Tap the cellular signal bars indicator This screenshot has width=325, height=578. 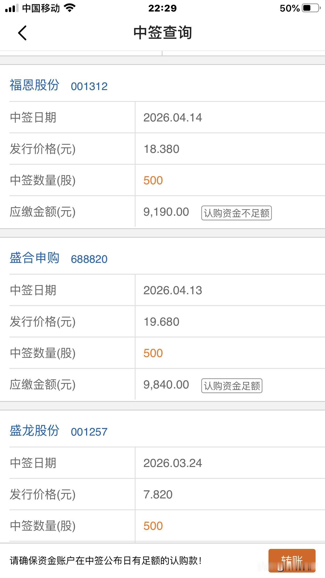point(13,8)
